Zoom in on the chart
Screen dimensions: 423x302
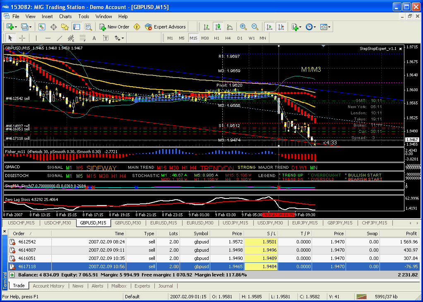[x=243, y=27]
